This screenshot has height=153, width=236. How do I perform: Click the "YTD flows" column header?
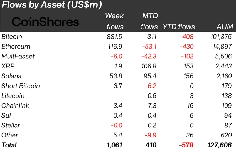(x=178, y=27)
